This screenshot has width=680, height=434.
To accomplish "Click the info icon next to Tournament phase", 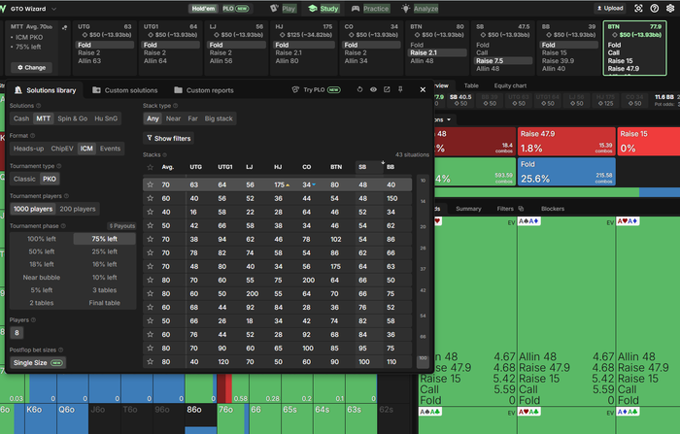I will coord(63,226).
